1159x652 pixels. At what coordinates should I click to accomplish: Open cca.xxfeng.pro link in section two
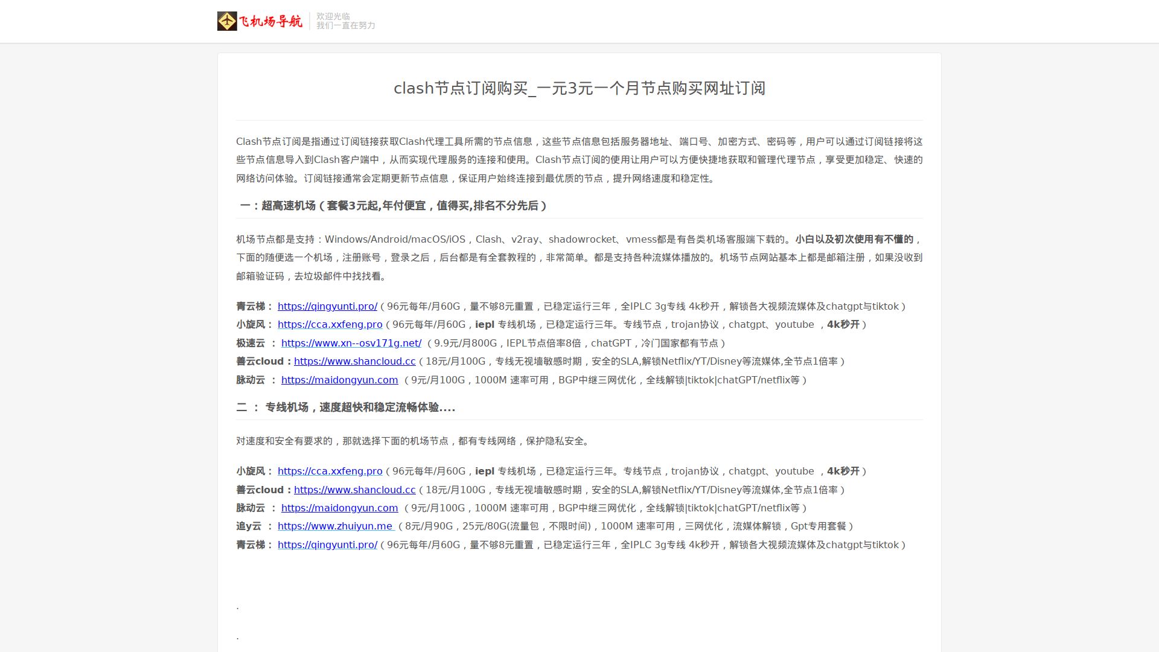coord(330,471)
